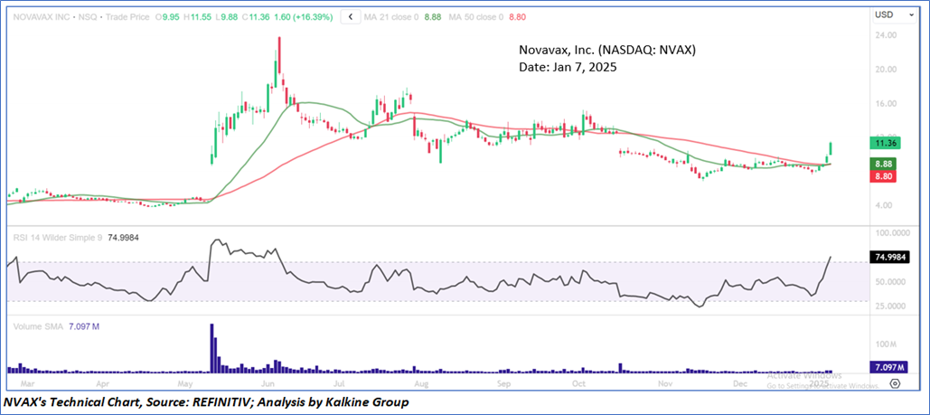Select the RSI 14 Wilder Simple indicator label
This screenshot has width=930, height=415.
click(57, 238)
